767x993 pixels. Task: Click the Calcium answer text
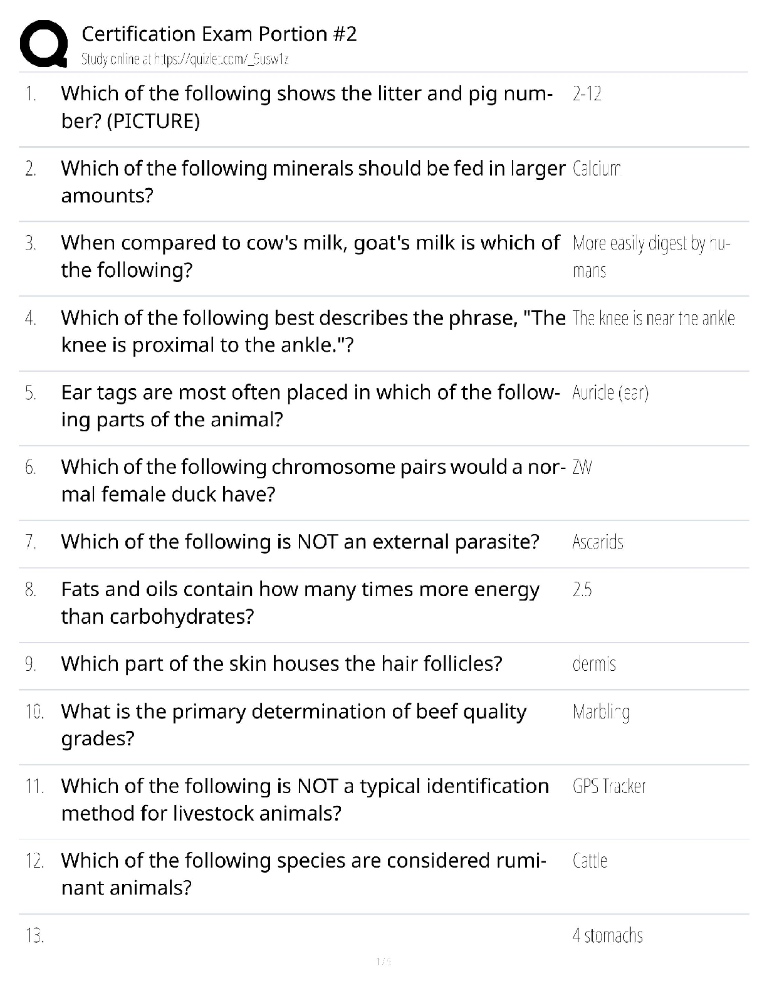click(596, 169)
